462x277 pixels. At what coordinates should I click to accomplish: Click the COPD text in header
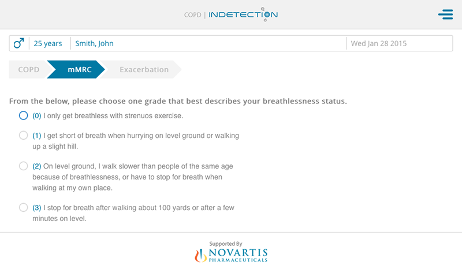pos(192,14)
